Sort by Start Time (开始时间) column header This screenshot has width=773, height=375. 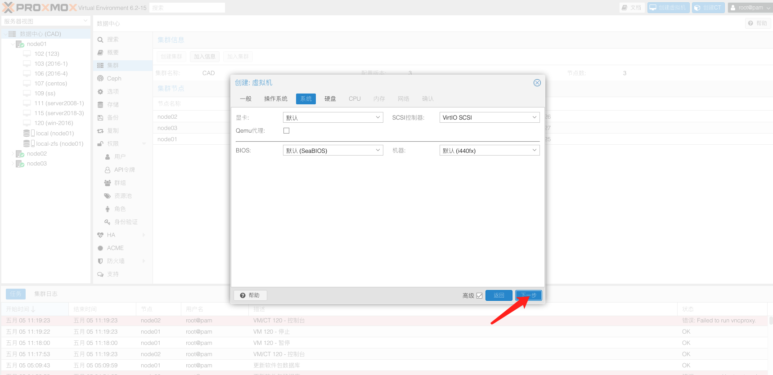coord(35,309)
